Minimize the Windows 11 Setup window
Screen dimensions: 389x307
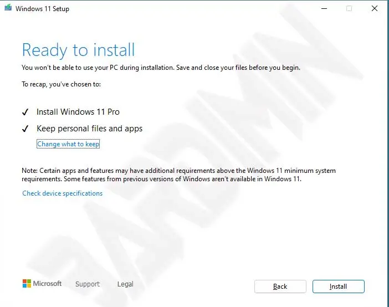(x=324, y=8)
